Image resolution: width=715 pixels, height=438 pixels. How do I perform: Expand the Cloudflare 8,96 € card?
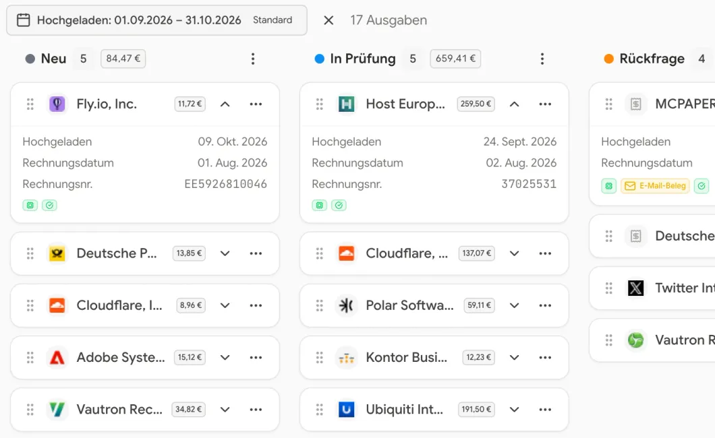tap(225, 305)
